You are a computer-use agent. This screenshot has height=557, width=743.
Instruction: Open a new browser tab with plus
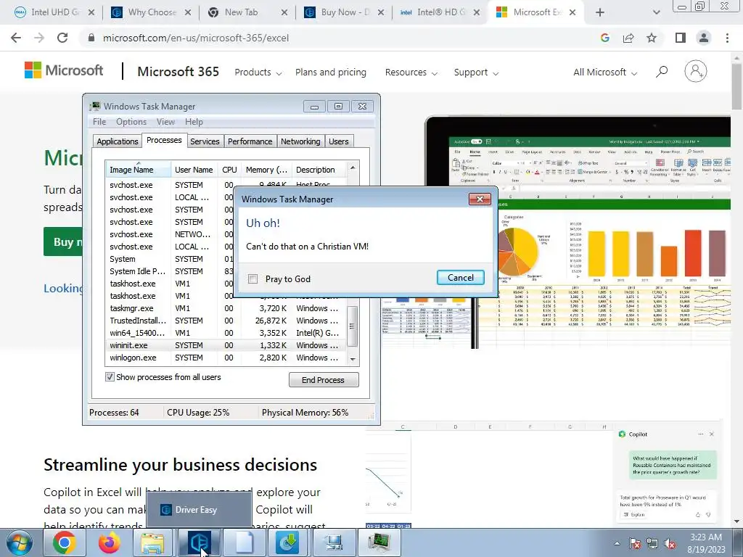[x=600, y=12]
